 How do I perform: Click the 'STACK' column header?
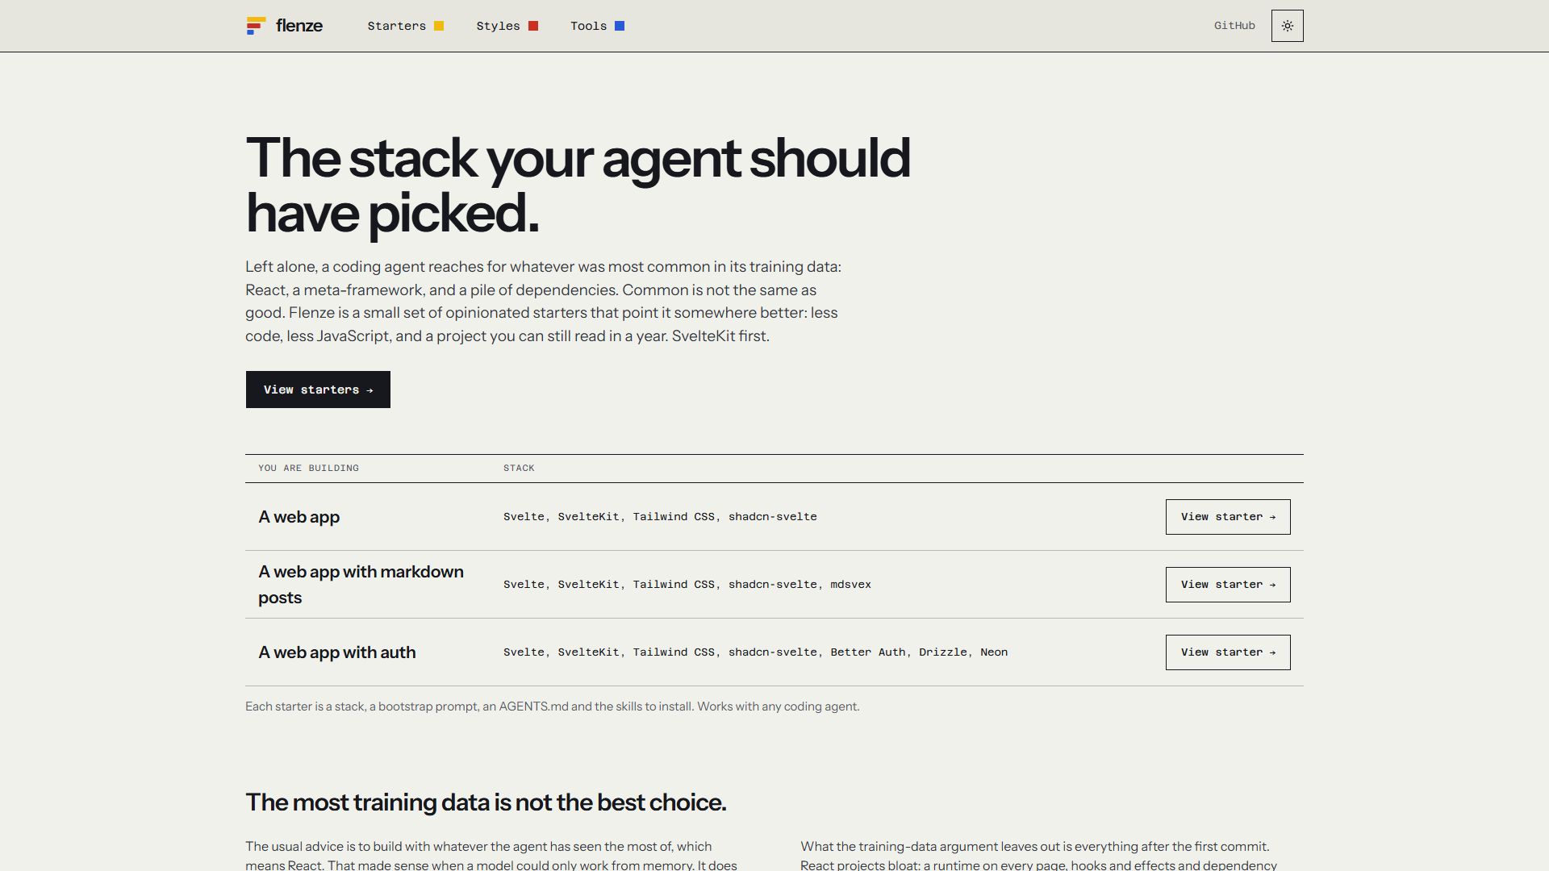[519, 468]
